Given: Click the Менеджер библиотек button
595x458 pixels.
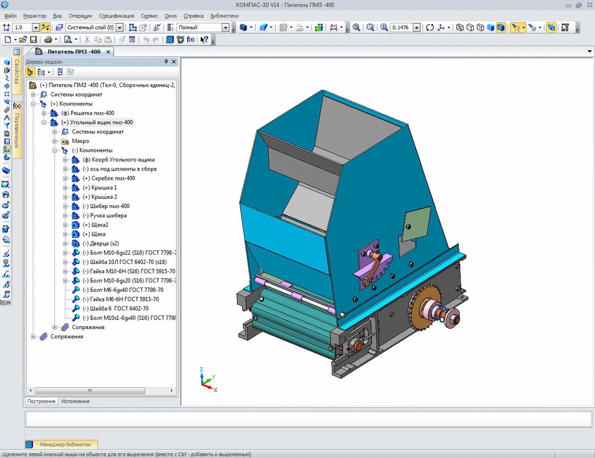Looking at the screenshot, I should 61,445.
